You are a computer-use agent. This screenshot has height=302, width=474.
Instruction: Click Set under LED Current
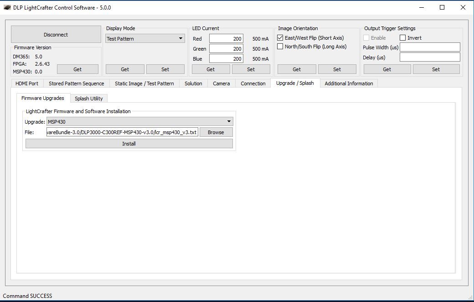tap(251, 69)
